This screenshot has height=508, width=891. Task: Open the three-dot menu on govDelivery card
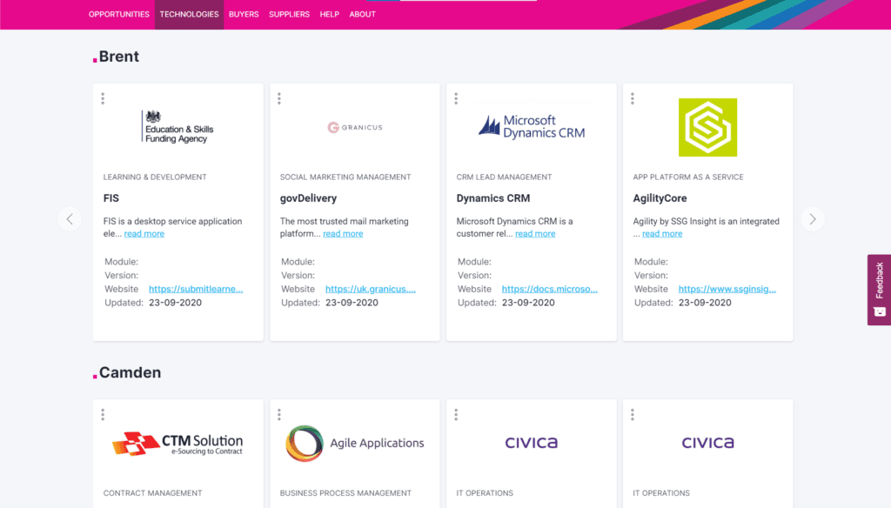(279, 98)
